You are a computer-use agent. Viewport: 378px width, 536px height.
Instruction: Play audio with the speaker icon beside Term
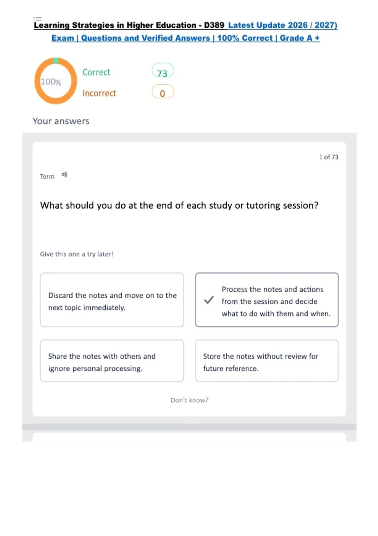click(64, 175)
